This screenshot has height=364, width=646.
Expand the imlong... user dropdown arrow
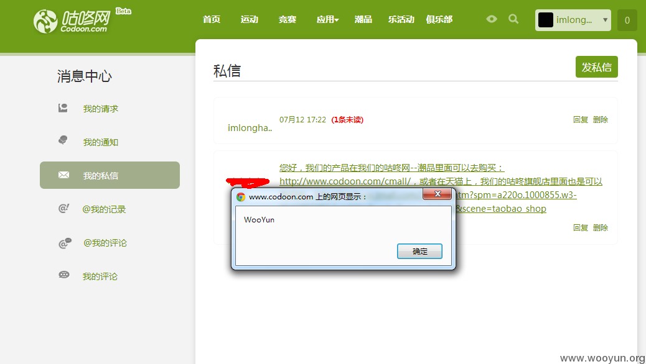click(605, 20)
